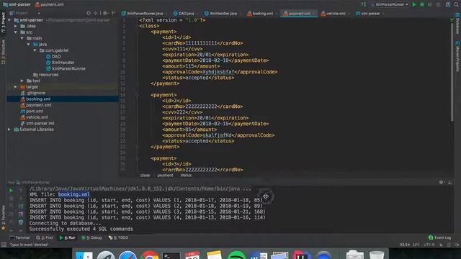Viewport: 461px width, 259px height.
Task: Click the cursor position 33:24 in status bar
Action: (x=405, y=245)
